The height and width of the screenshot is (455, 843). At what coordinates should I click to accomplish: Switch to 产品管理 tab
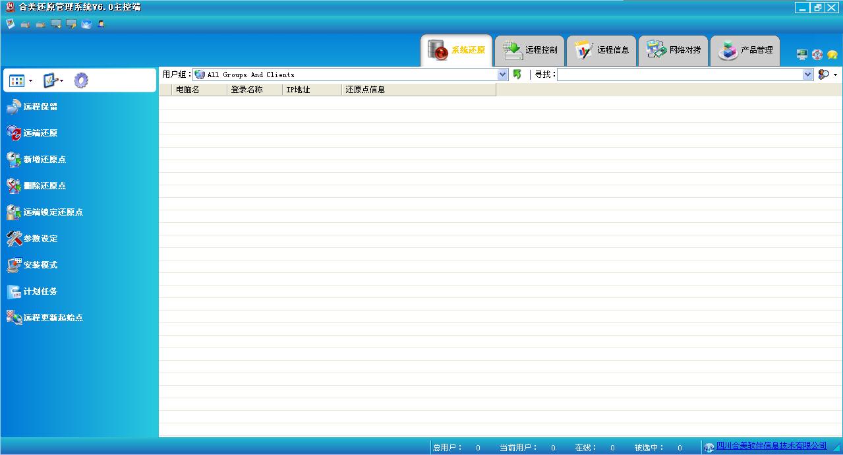pos(745,50)
